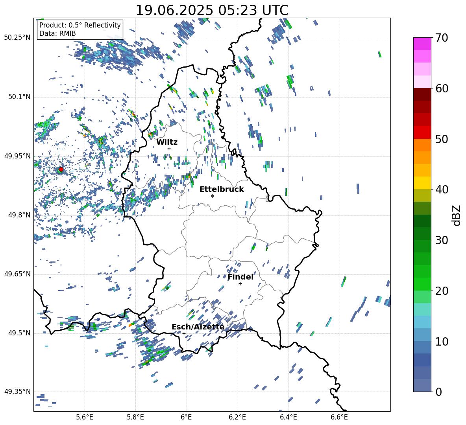
Task: Click the colorbar tick label 20
Action: (442, 291)
